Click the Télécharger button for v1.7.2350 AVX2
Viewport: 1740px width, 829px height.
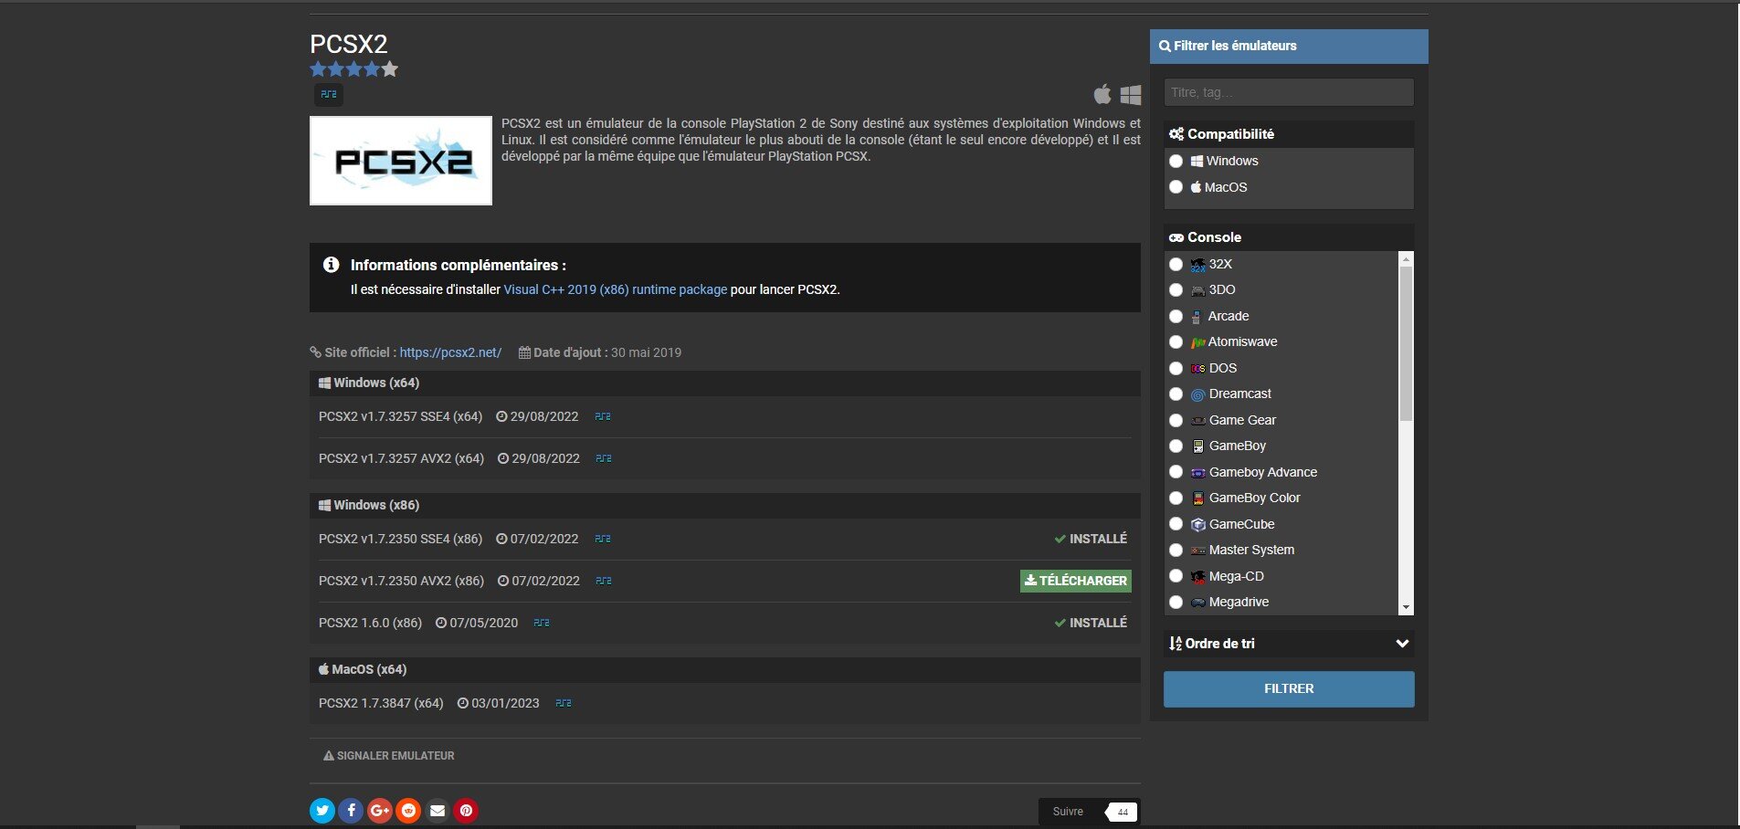[1076, 581]
